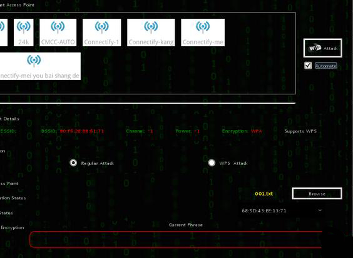Image resolution: width=353 pixels, height=258 pixels.
Task: Expand the 68:5D:43:EE:13:71 client dropdown
Action: [x=282, y=211]
